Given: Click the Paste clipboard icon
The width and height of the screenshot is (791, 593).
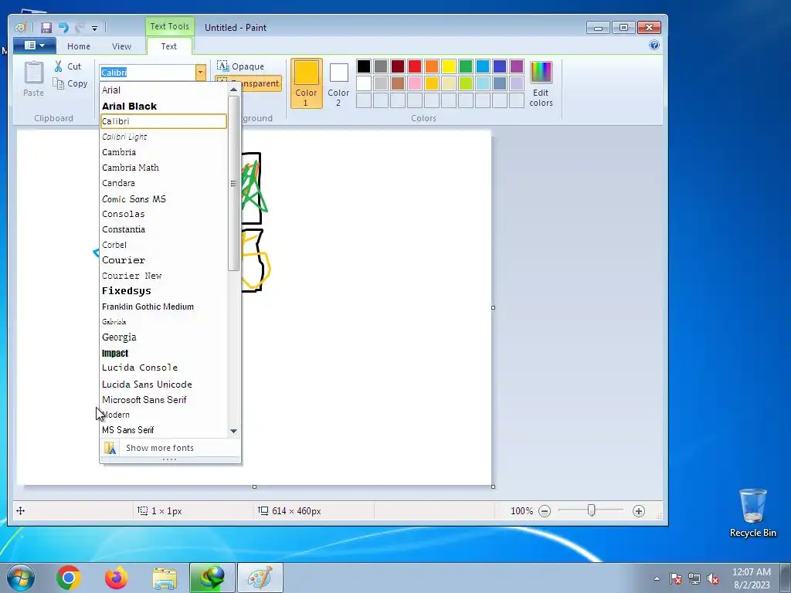Looking at the screenshot, I should pyautogui.click(x=34, y=73).
